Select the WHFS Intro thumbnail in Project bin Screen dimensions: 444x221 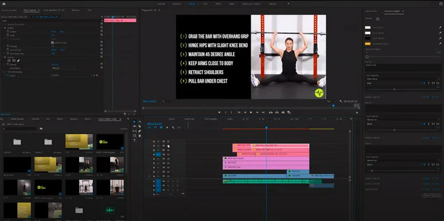tap(110, 142)
